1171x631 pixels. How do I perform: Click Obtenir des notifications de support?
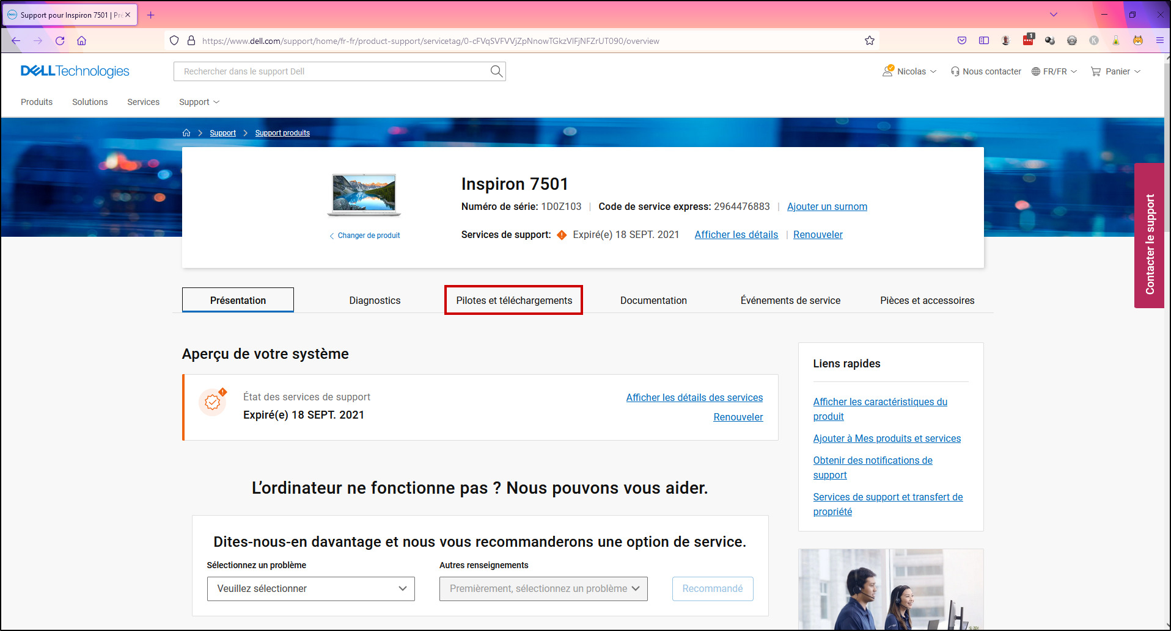click(873, 467)
